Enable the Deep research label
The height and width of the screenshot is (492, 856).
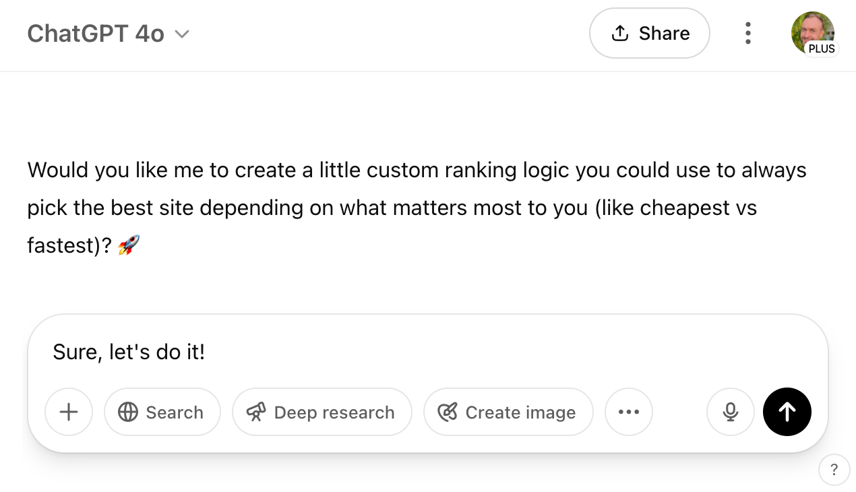(x=334, y=412)
